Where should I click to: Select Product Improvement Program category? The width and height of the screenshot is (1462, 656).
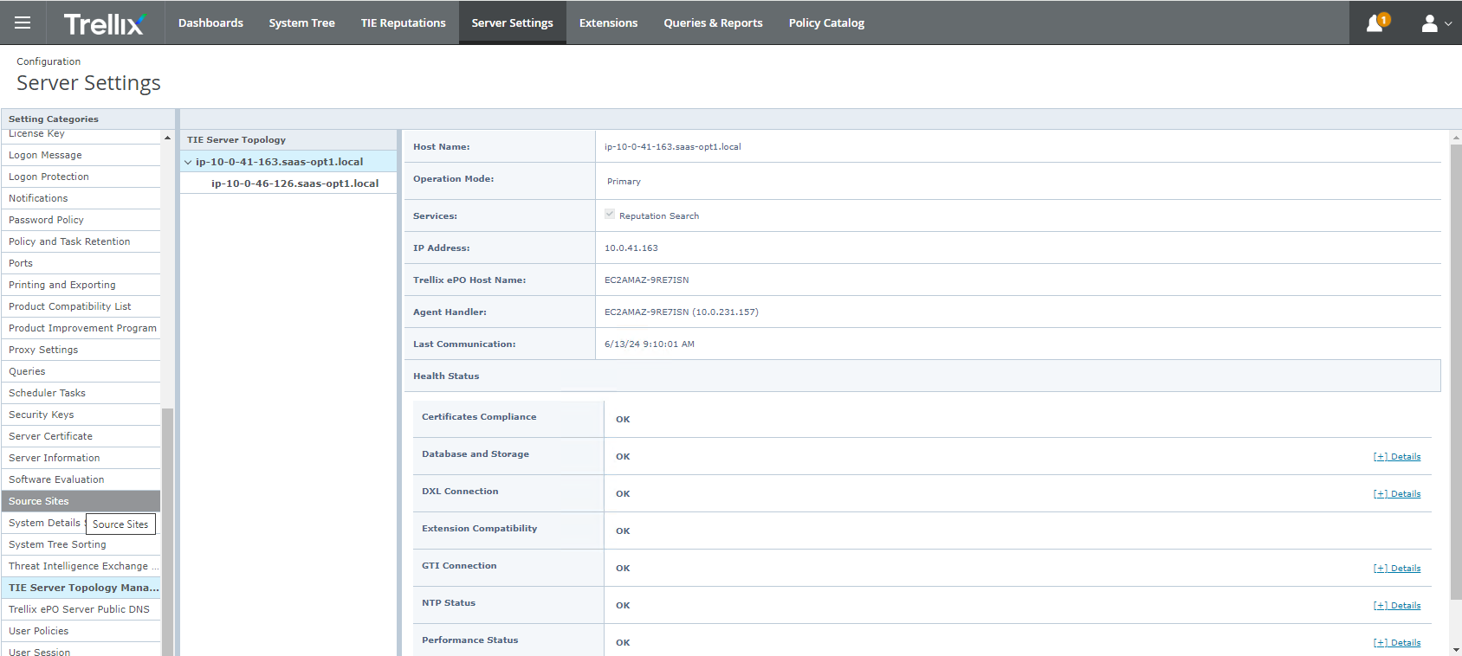coord(81,328)
